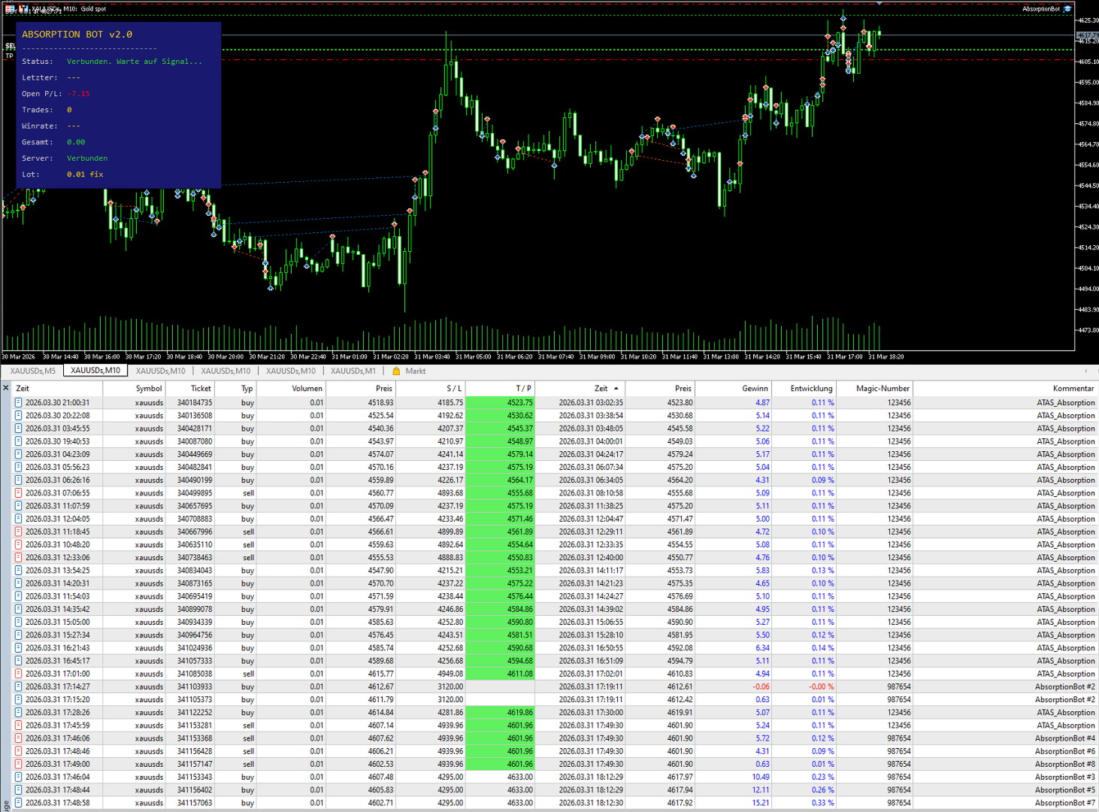Click the order icon for ticket 341024936
Viewport: 1099px width, 812px height.
(19, 648)
